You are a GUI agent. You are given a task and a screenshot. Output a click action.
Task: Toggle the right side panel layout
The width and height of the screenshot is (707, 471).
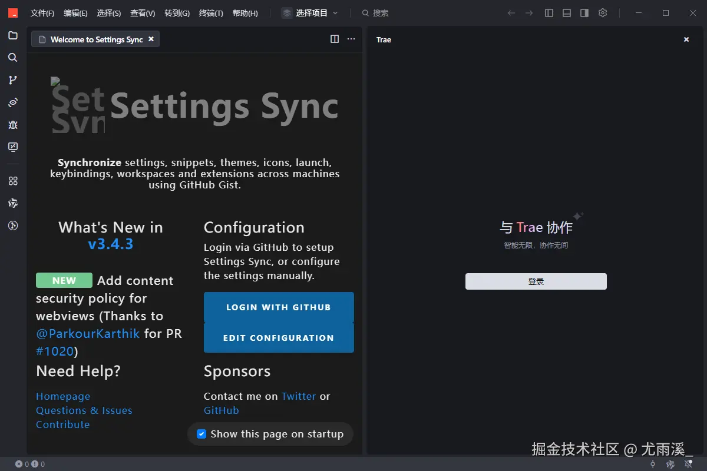click(x=584, y=13)
